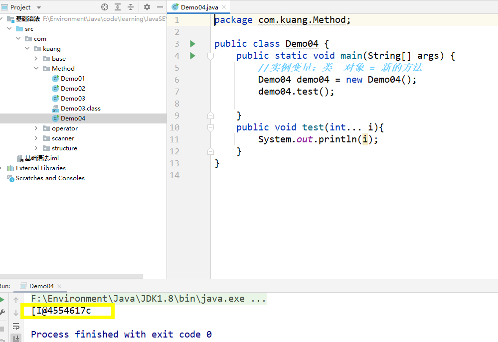Close the Demo04.java editor tab
This screenshot has width=498, height=342.
click(x=224, y=7)
